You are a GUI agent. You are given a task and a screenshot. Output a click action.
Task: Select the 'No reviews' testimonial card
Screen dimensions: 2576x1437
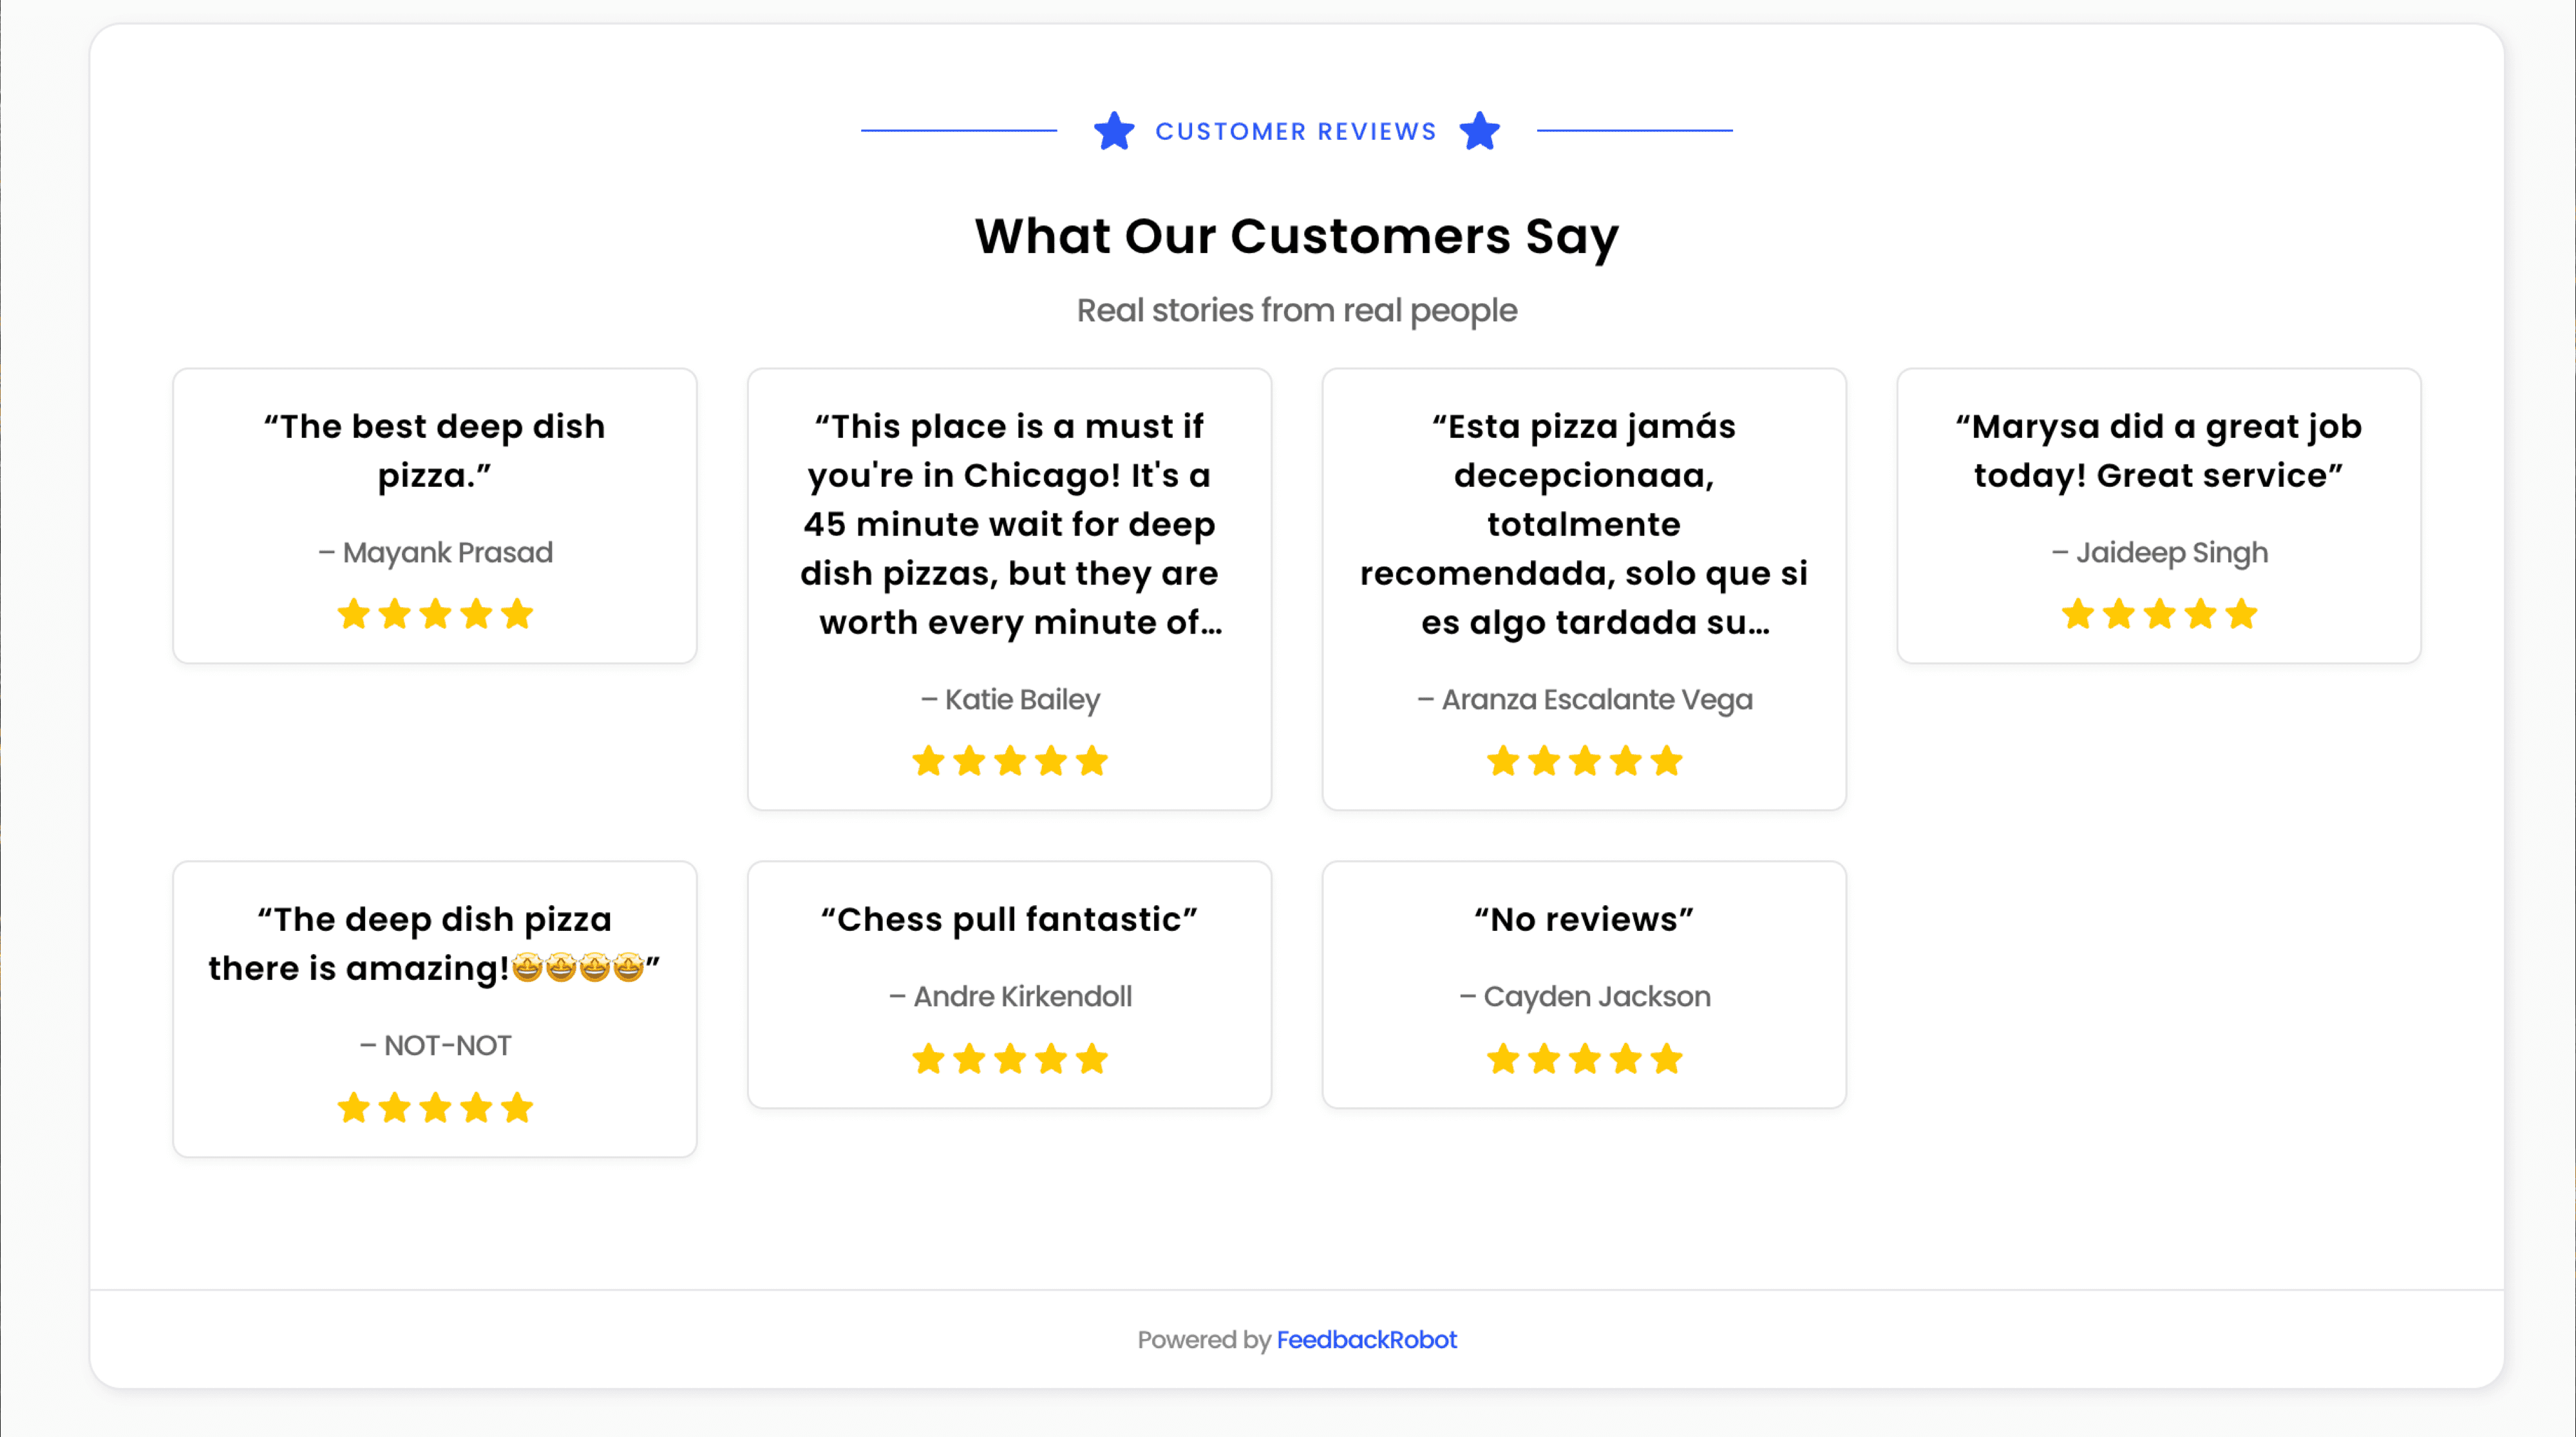pyautogui.click(x=1584, y=985)
